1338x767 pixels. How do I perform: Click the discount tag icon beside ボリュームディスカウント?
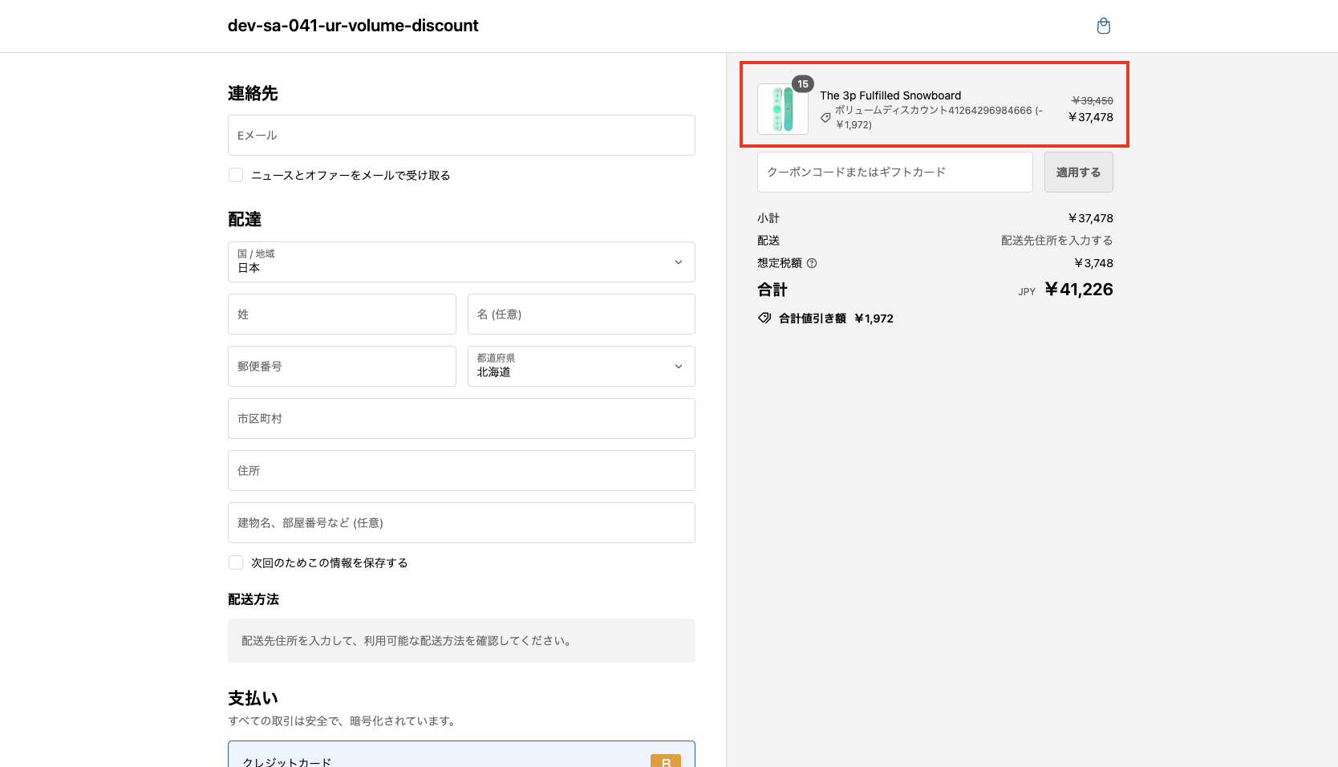point(825,117)
